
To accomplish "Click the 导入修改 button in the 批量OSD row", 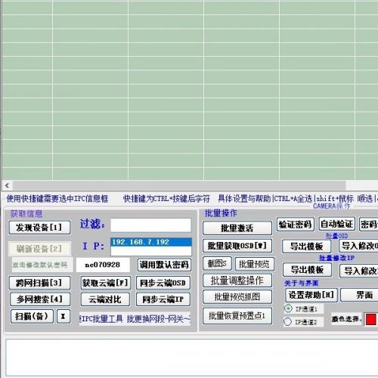I will click(359, 246).
